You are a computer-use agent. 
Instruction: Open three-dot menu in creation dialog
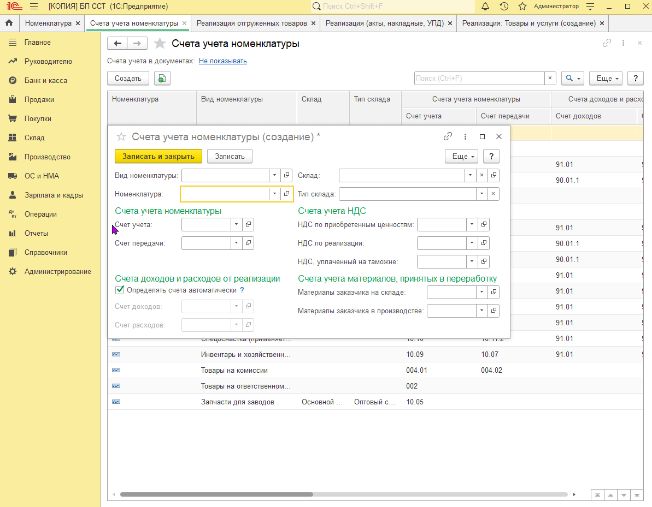click(x=465, y=136)
